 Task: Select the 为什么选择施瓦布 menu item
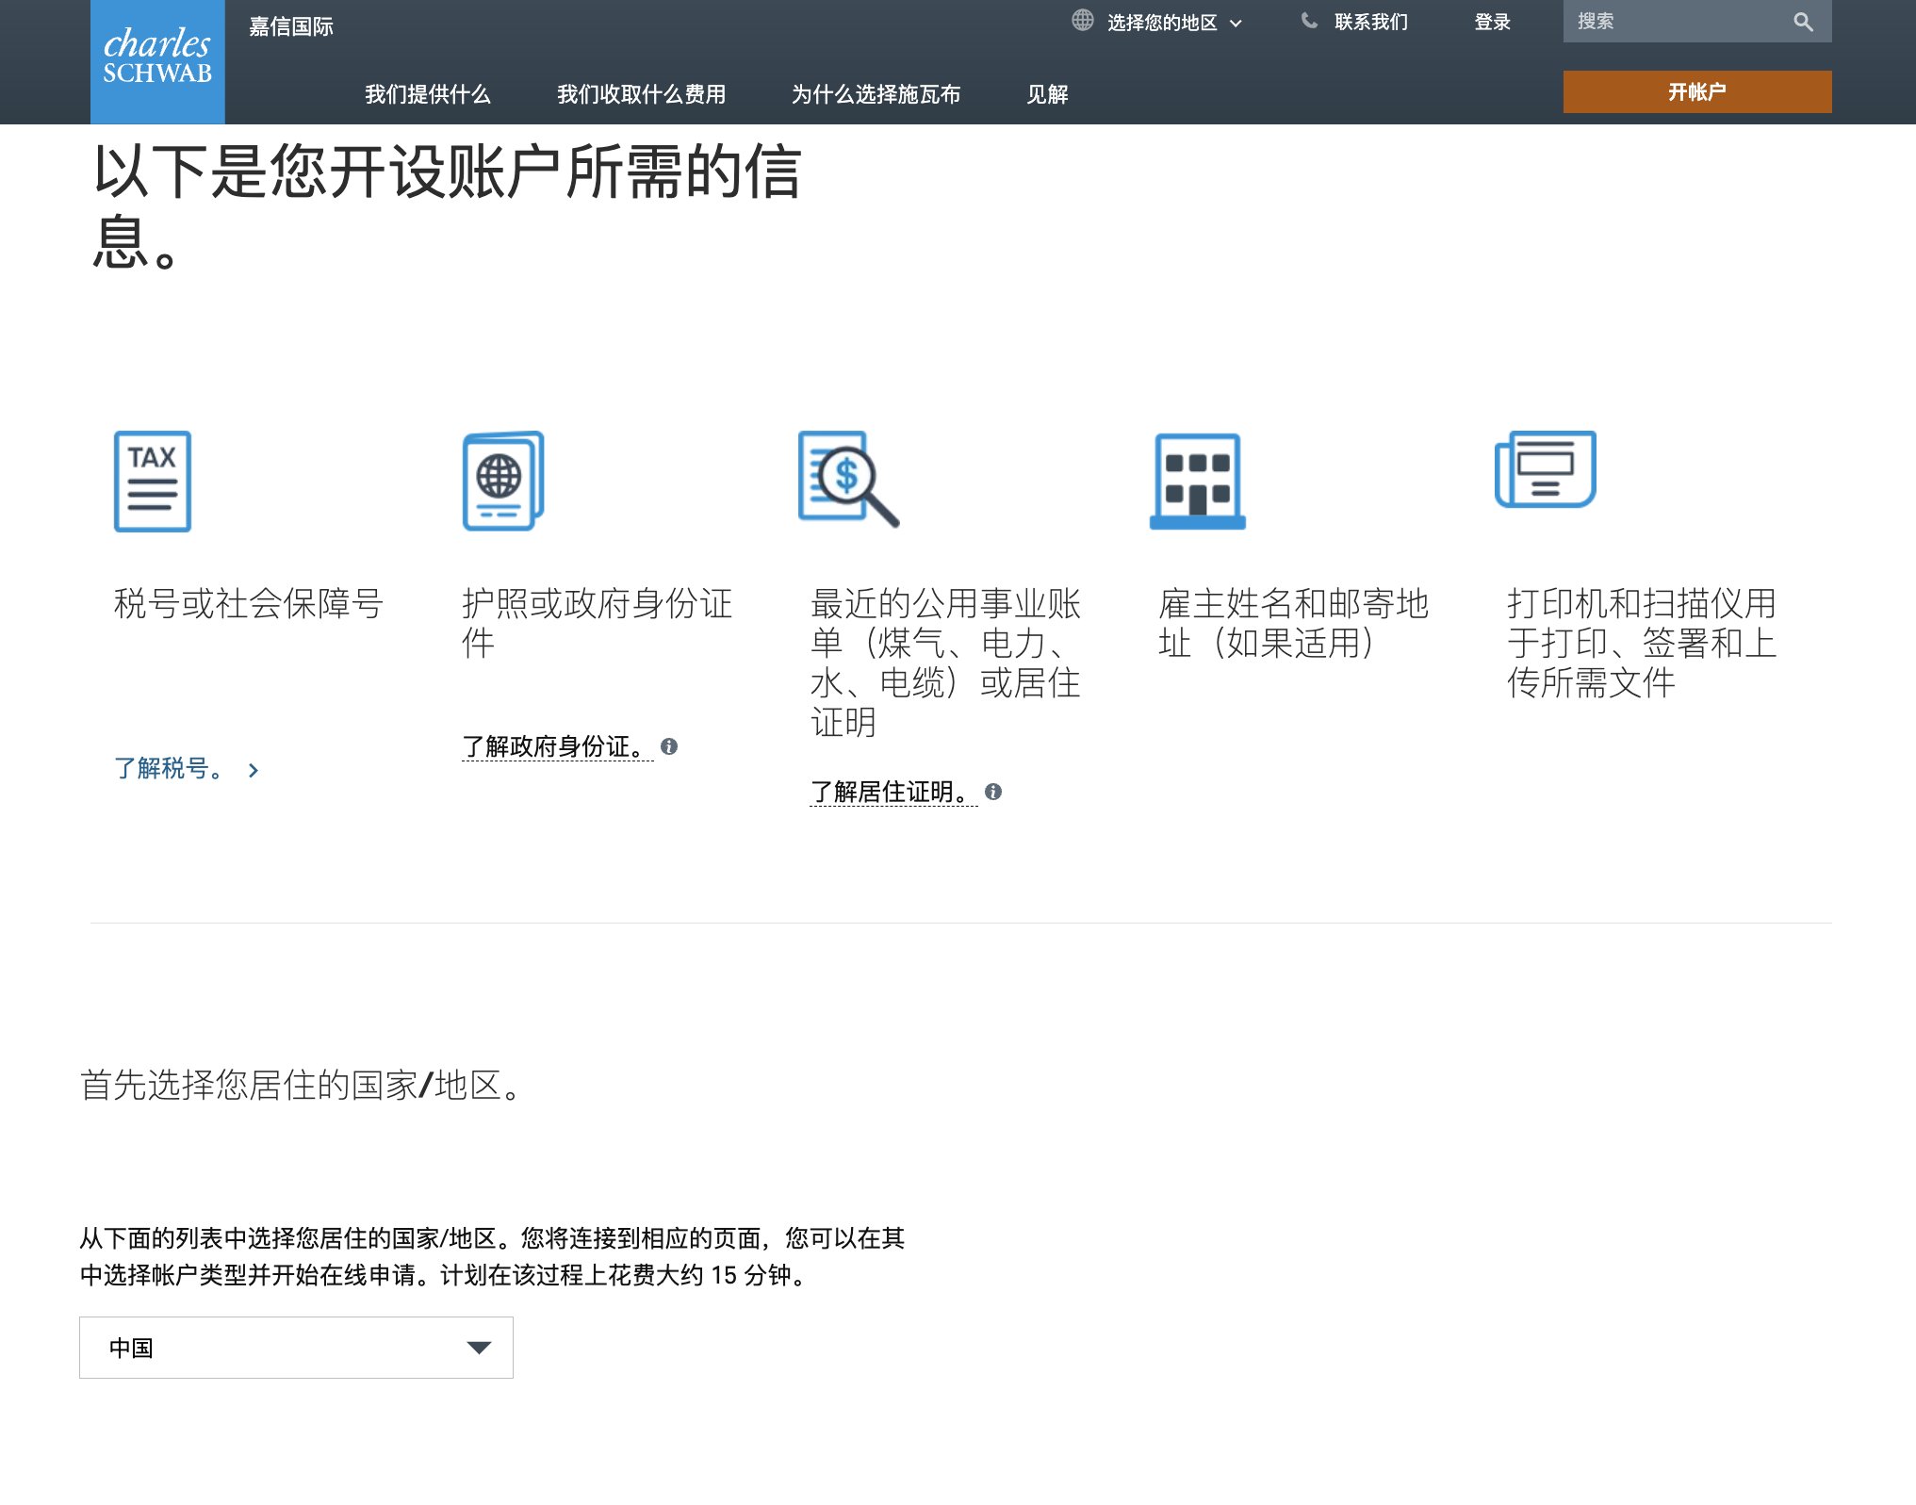876,94
